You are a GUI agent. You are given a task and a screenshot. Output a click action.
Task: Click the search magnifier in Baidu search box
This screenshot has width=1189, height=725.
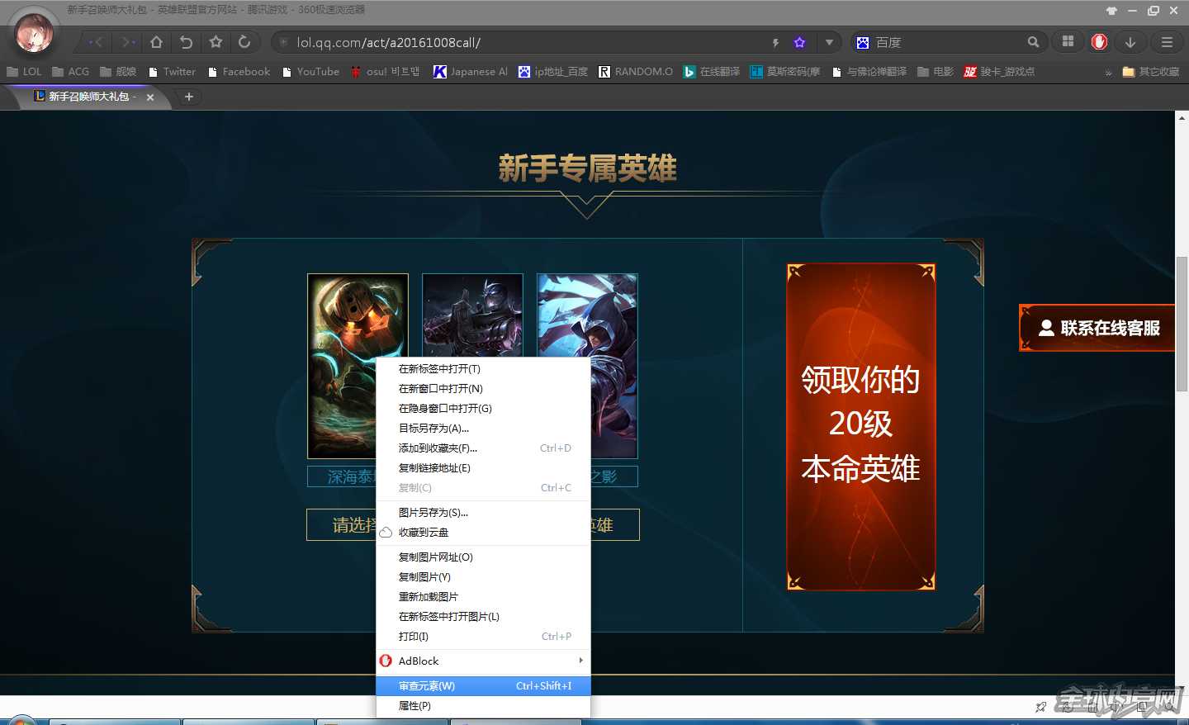(x=1033, y=42)
